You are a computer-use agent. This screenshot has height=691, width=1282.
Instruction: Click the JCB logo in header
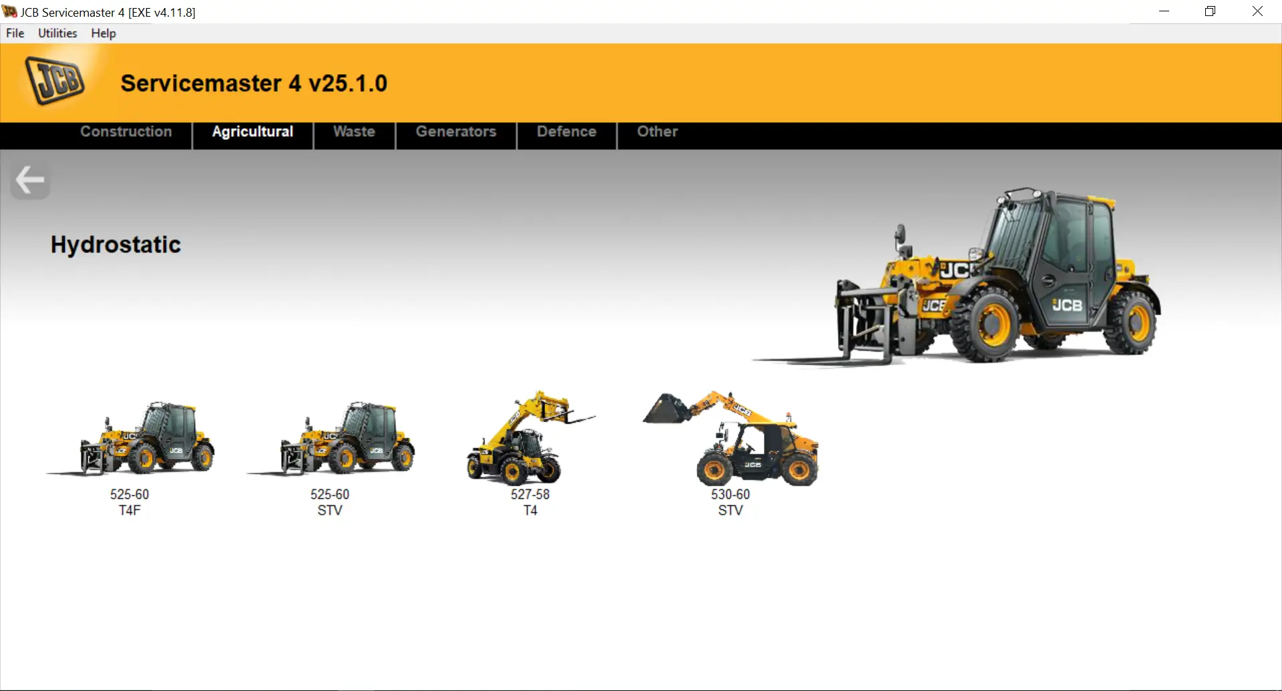[x=55, y=81]
